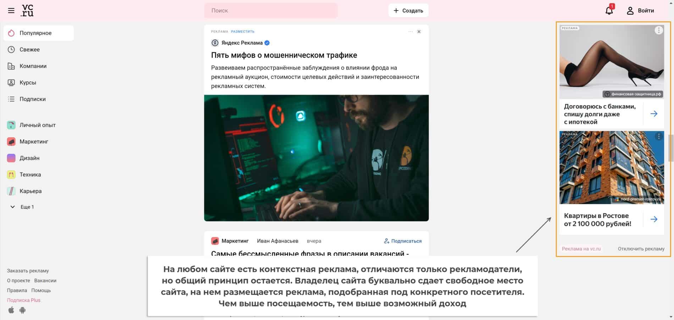674x320 pixels.
Task: Tap the Apple app icon
Action: 11,310
